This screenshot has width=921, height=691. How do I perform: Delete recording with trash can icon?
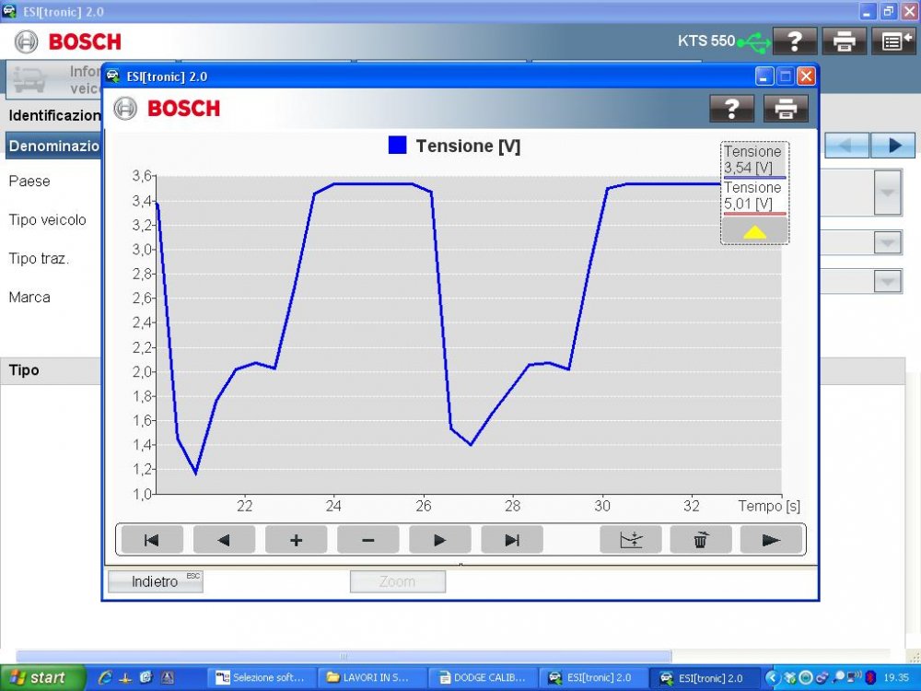(x=701, y=540)
